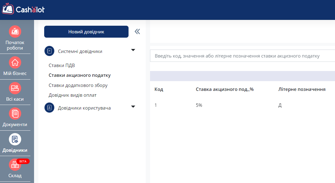The height and width of the screenshot is (183, 335).
Task: Select the Довідники sidebar icon
Action: [15, 140]
